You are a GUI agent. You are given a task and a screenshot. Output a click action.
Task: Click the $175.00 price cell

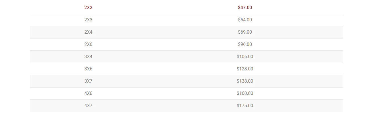[245, 106]
